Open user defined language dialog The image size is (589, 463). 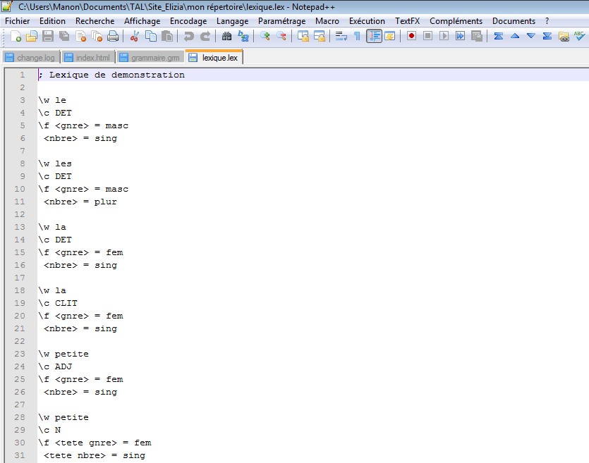coord(390,36)
